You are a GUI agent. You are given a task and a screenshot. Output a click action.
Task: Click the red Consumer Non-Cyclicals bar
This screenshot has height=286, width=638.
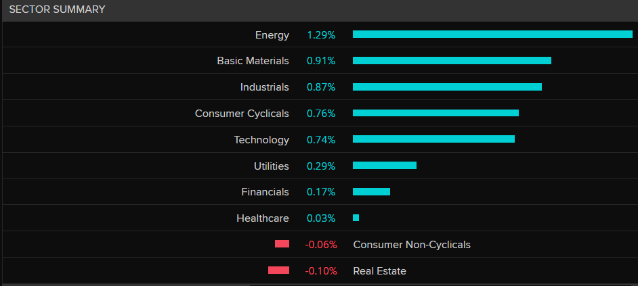pyautogui.click(x=282, y=244)
